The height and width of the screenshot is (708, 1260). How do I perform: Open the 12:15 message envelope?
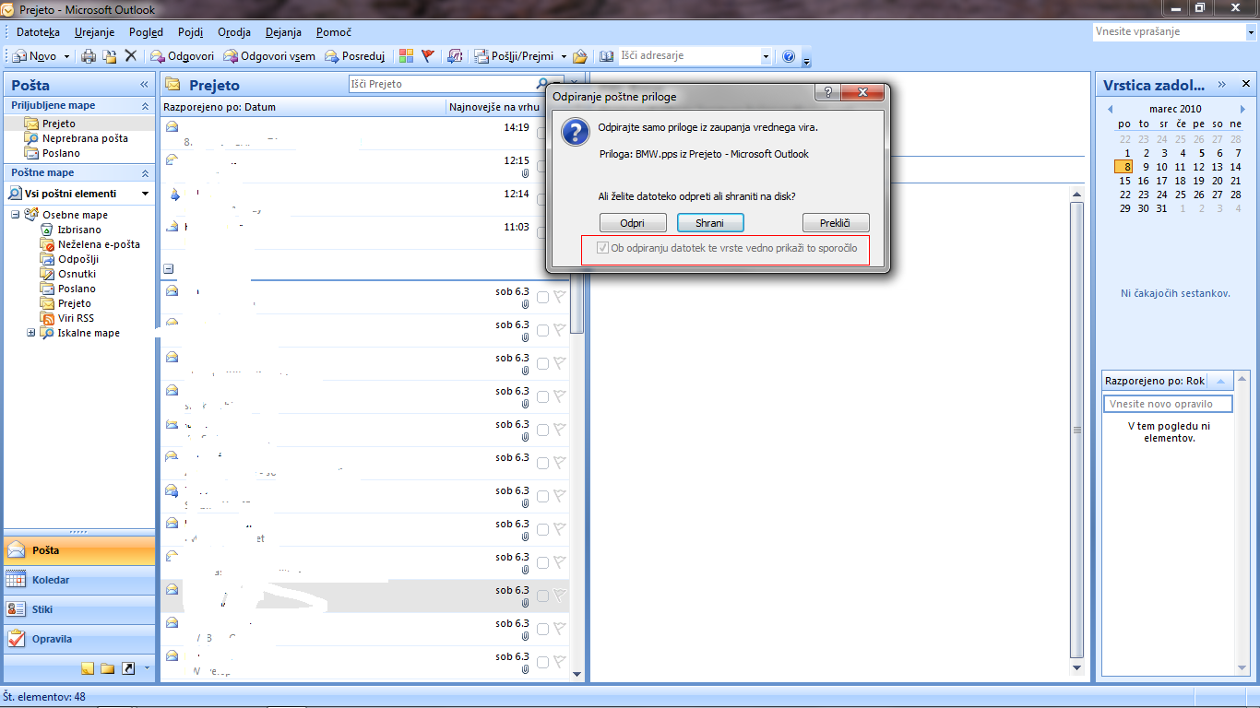click(x=172, y=160)
